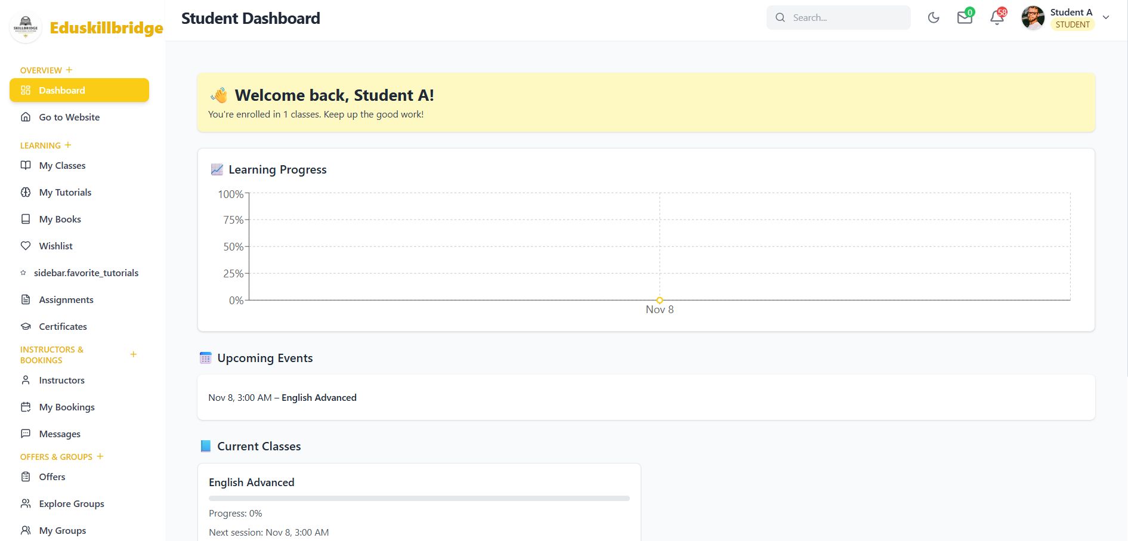Open the mail inbox icon
Image resolution: width=1128 pixels, height=541 pixels.
tap(965, 18)
